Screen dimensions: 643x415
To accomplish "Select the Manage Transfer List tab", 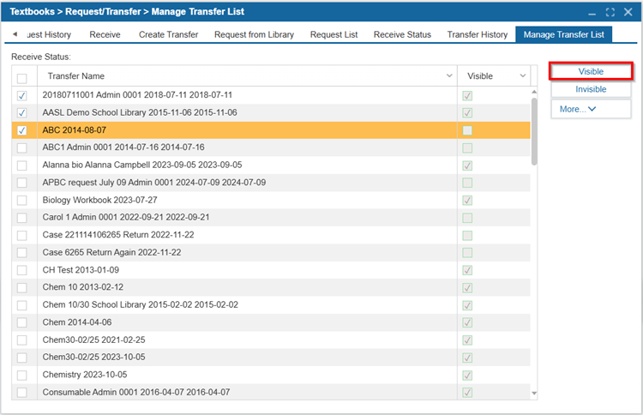I will 564,35.
